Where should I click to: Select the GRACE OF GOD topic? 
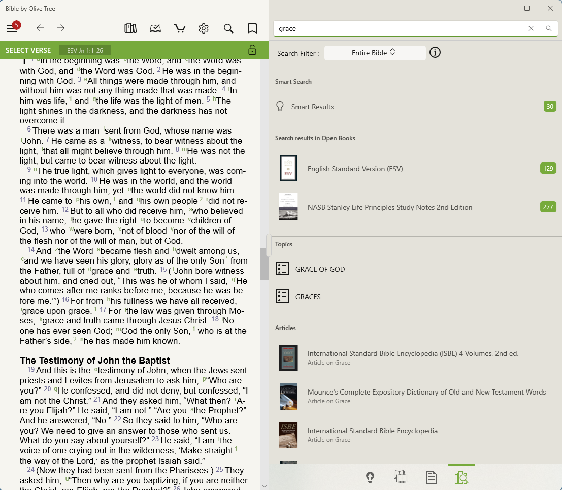320,269
